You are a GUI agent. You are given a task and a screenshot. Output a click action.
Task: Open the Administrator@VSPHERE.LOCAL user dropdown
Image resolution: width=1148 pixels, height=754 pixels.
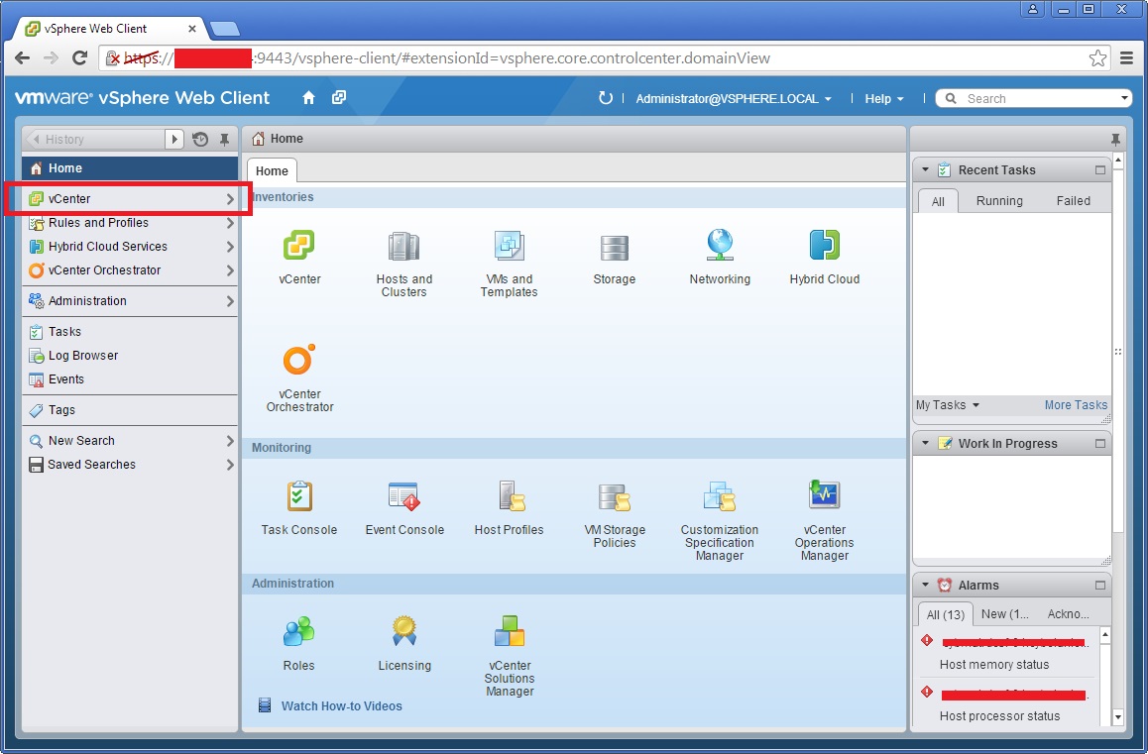734,98
